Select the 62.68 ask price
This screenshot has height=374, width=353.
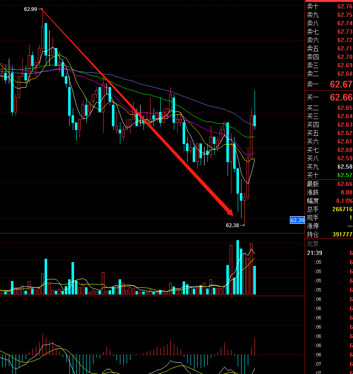(345, 74)
